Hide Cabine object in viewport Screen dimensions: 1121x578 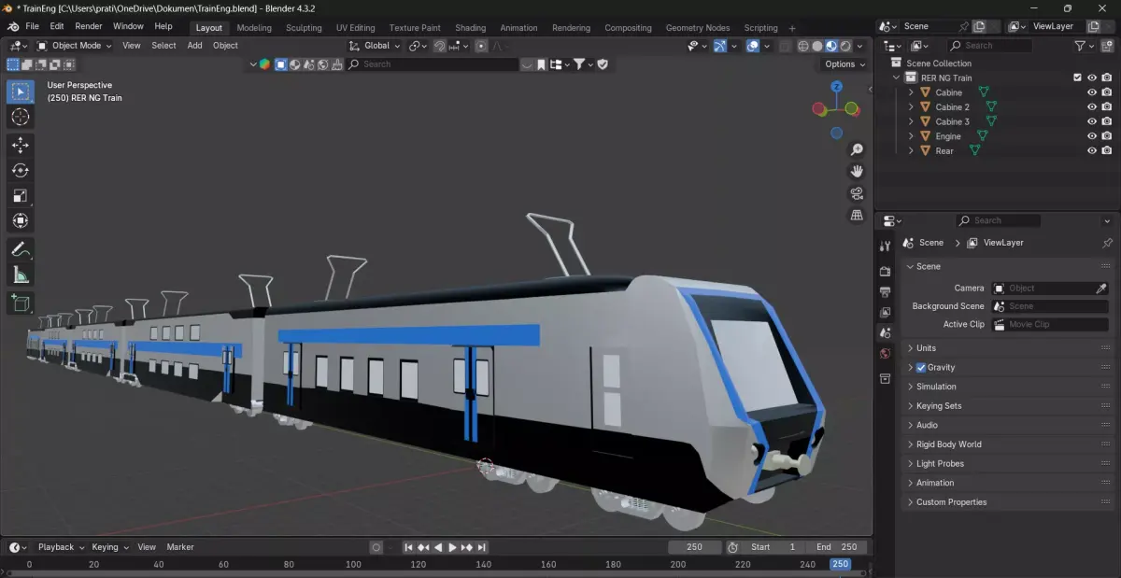1091,92
